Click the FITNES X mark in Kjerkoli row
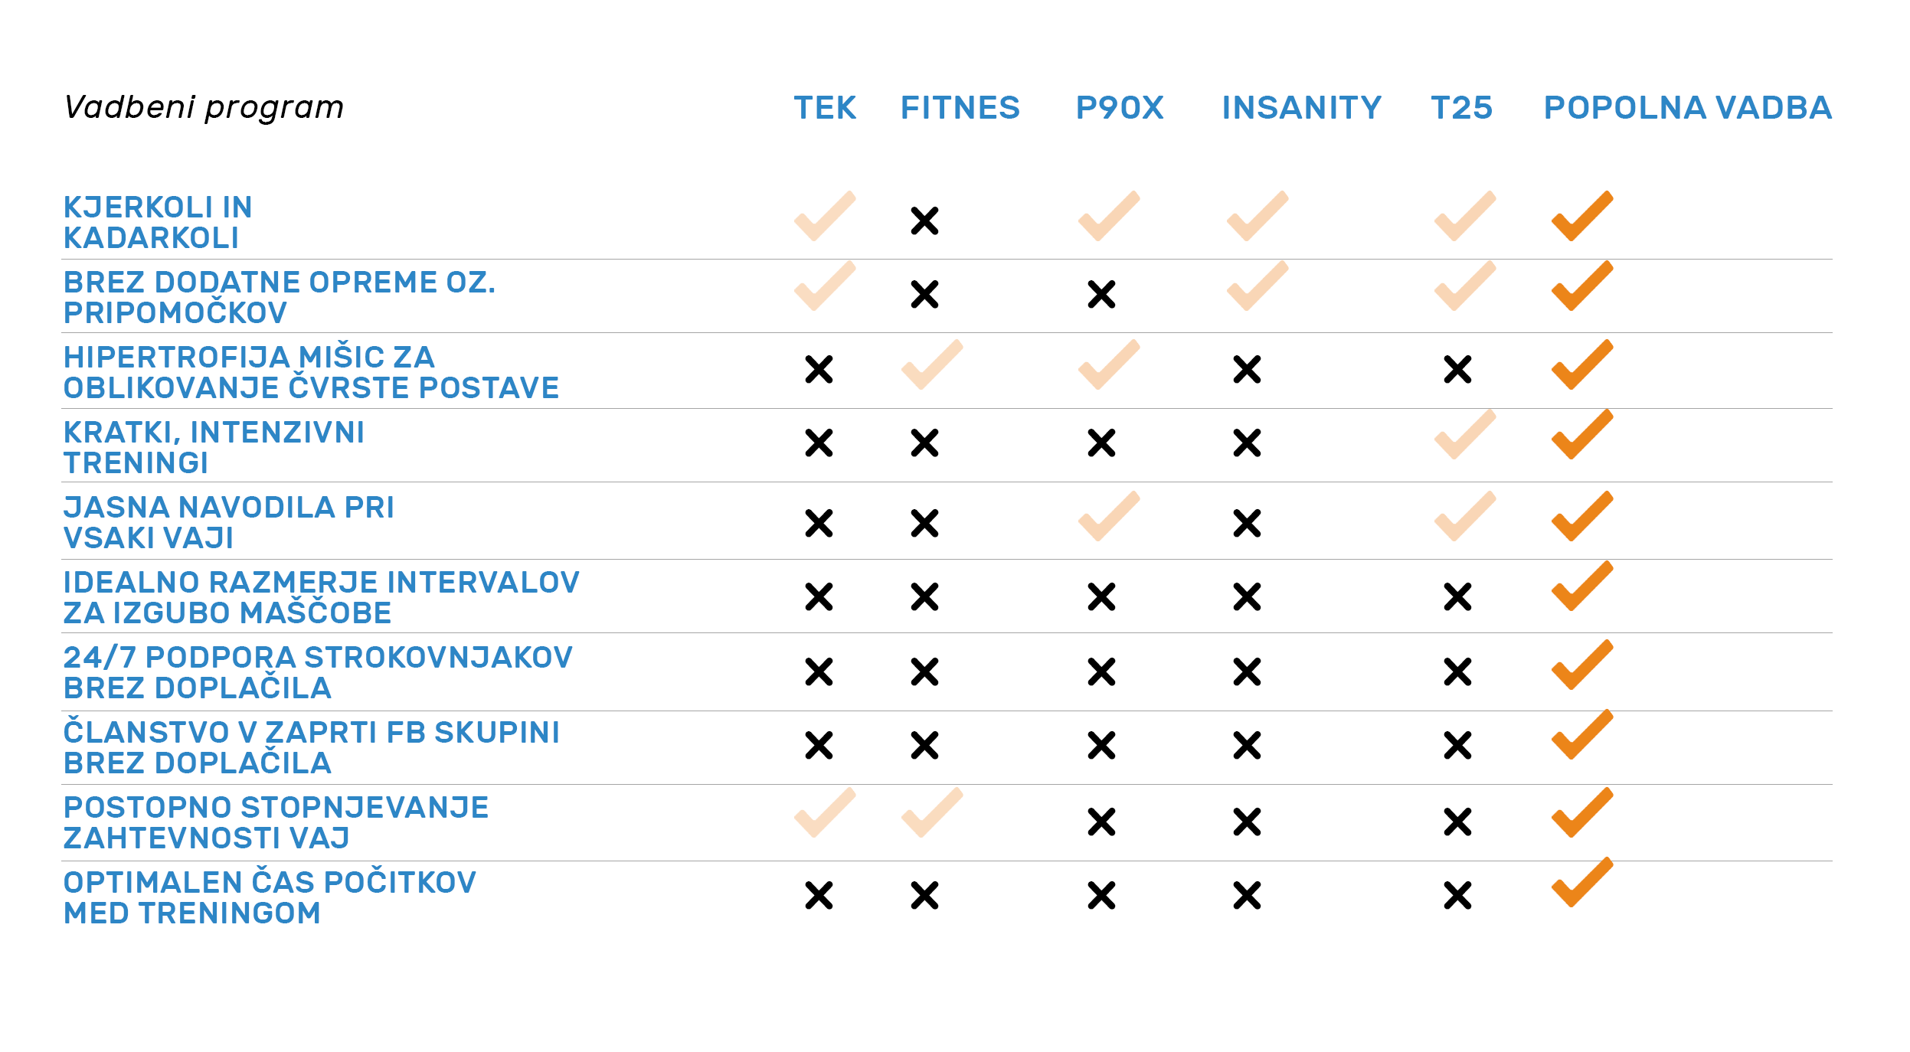Viewport: 1910px width, 1052px height. click(x=924, y=221)
